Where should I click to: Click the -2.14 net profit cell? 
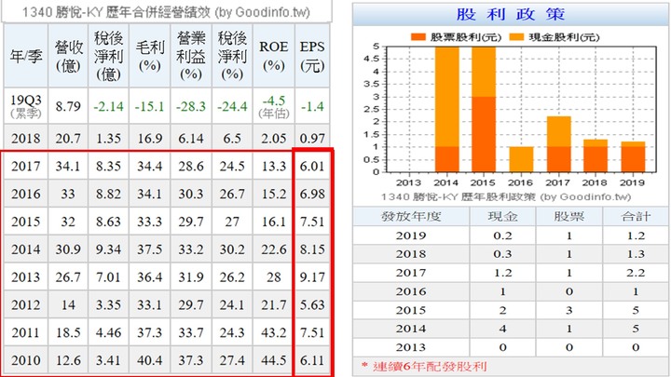click(x=108, y=106)
